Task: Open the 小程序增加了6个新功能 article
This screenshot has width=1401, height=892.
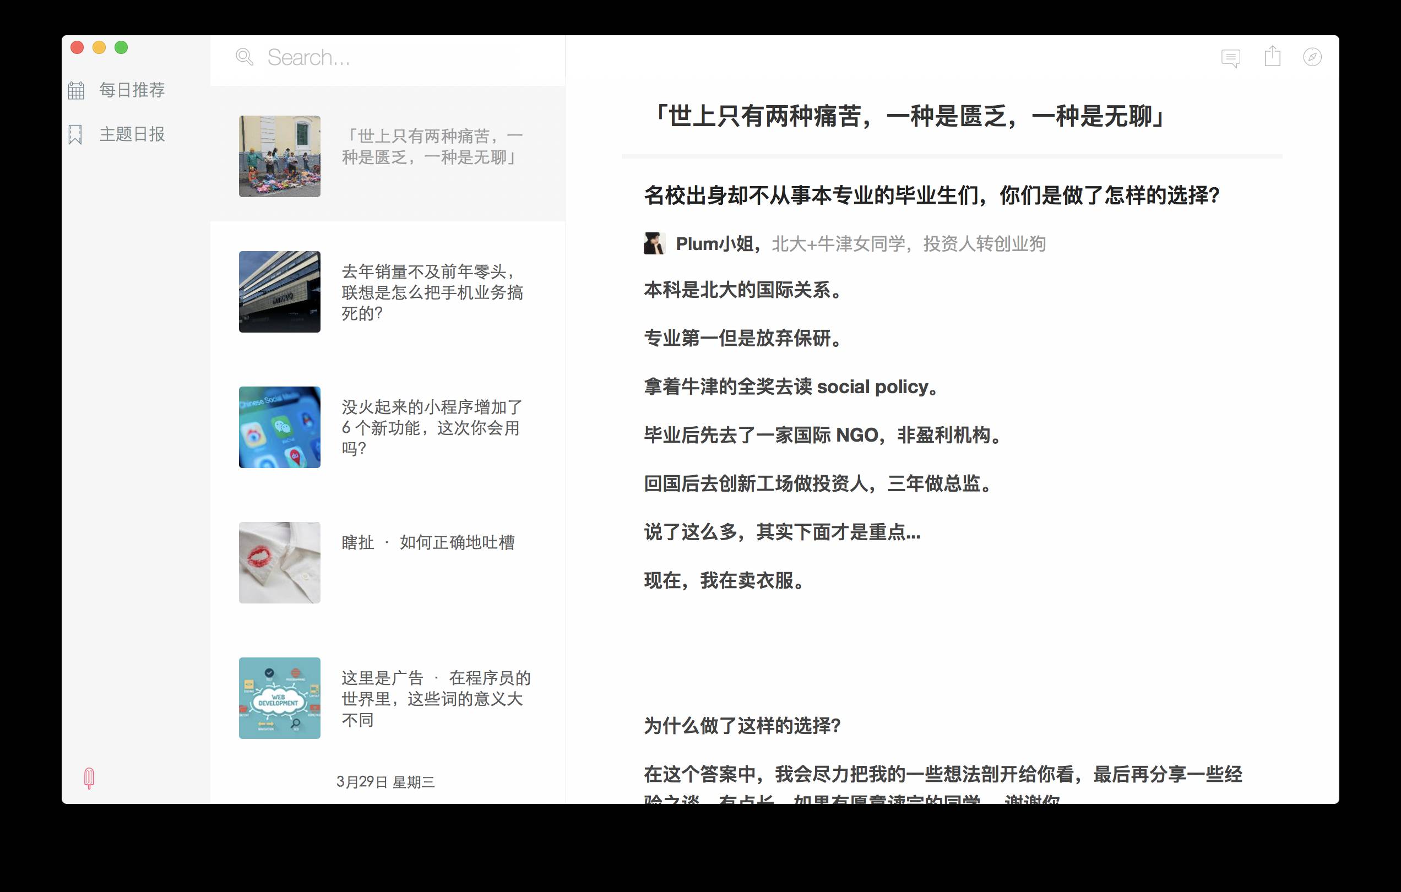Action: click(x=432, y=428)
